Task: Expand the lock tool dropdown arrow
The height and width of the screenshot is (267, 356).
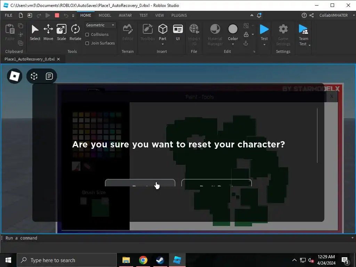Action: (x=253, y=34)
